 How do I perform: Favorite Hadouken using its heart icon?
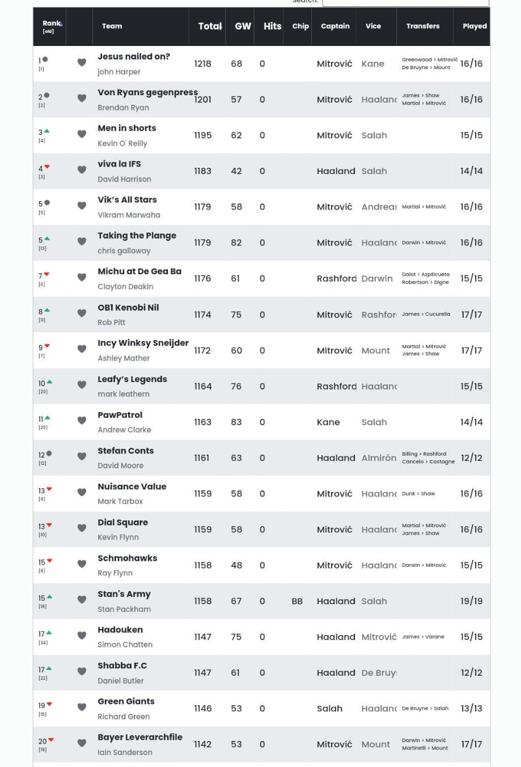click(82, 635)
